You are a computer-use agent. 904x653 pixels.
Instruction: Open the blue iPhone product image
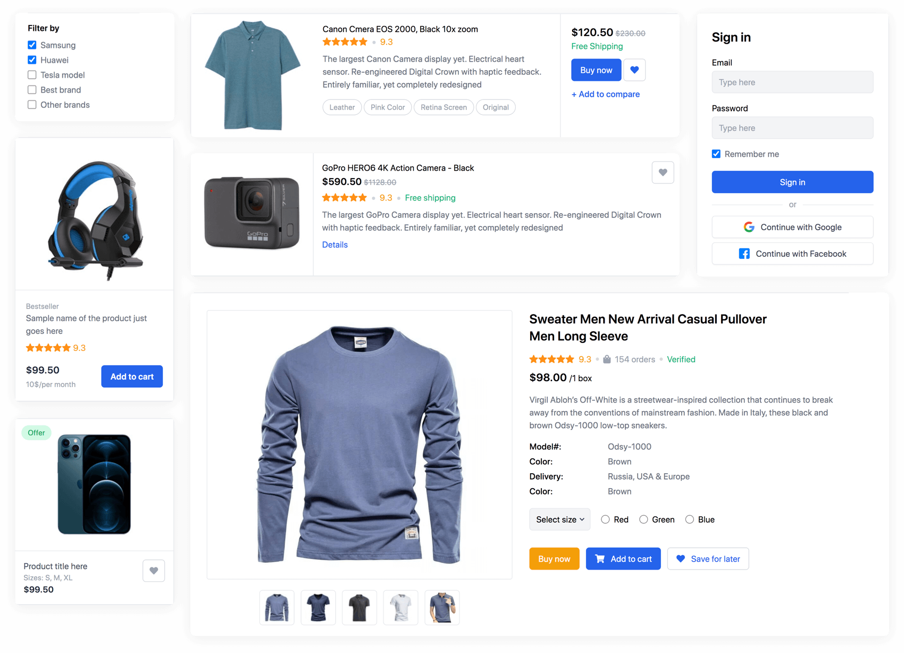[94, 484]
